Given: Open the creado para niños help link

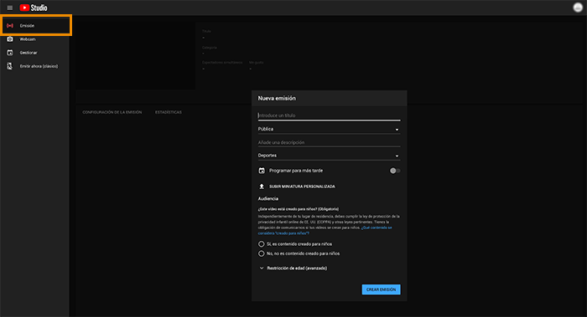Looking at the screenshot, I should tap(325, 230).
